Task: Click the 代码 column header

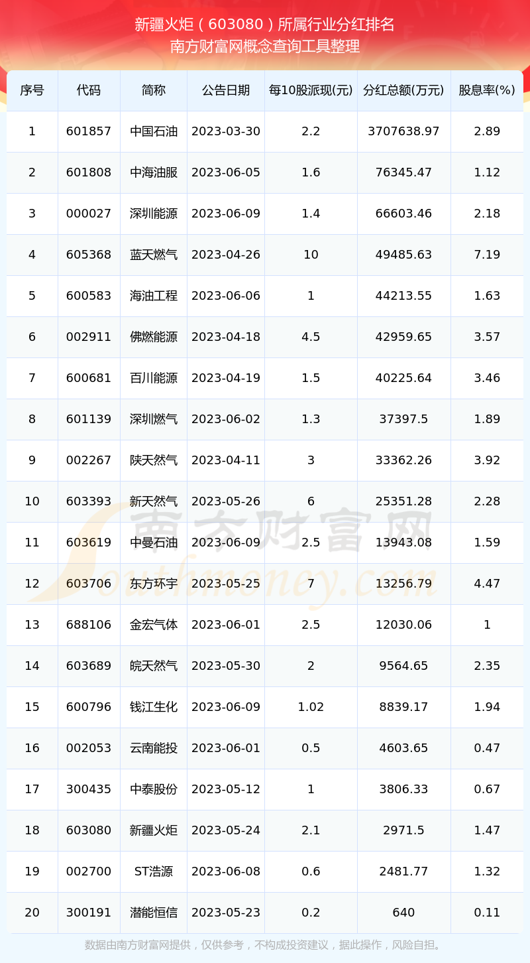Action: click(x=89, y=90)
